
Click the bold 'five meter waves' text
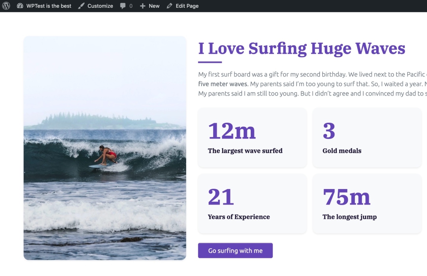pos(222,84)
